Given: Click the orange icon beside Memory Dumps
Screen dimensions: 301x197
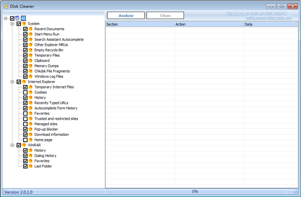Looking at the screenshot, I should [x=30, y=66].
